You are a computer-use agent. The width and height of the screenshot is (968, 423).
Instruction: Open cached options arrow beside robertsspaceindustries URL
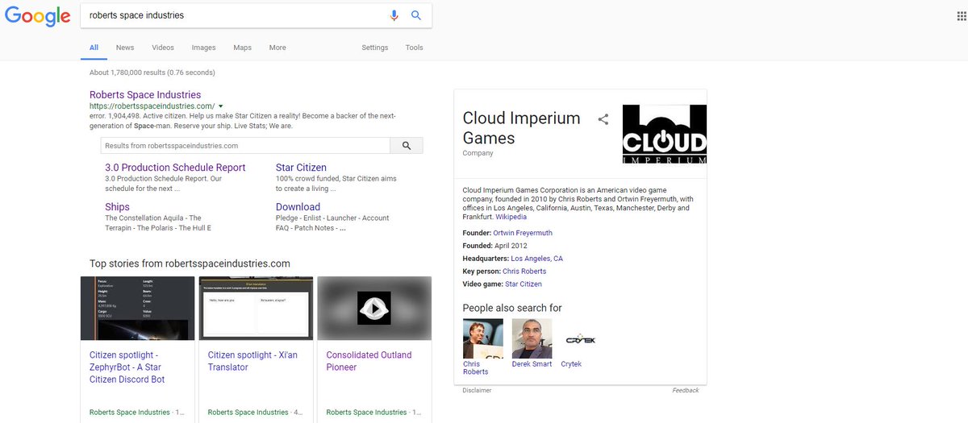(220, 106)
